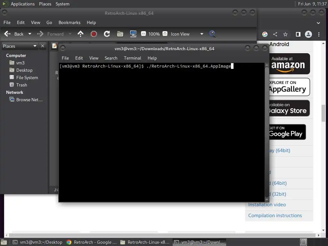The height and width of the screenshot is (246, 328).
Task: Switch to RetroArch-Linux-x86_64 folder taskbar item
Action: coord(145,242)
